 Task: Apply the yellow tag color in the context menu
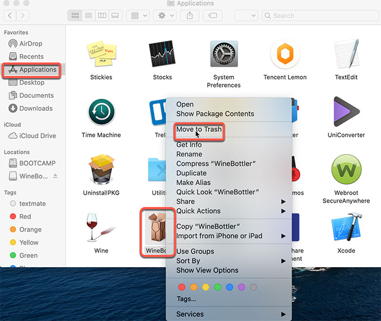pos(206,287)
